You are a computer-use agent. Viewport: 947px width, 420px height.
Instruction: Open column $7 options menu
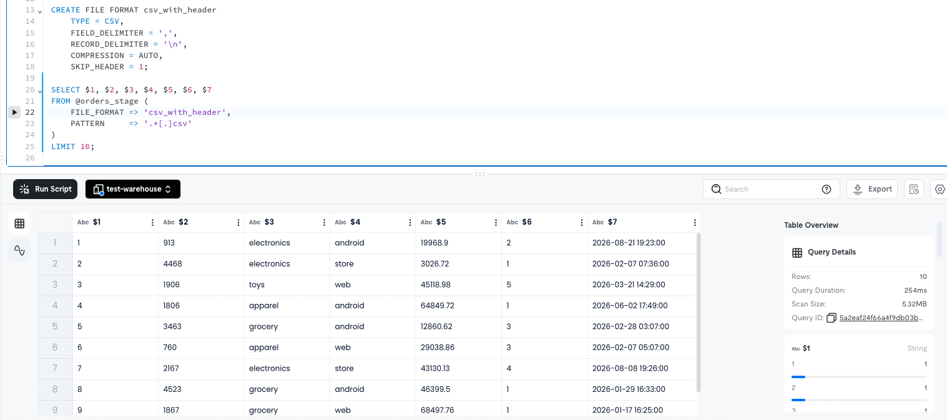pyautogui.click(x=695, y=222)
